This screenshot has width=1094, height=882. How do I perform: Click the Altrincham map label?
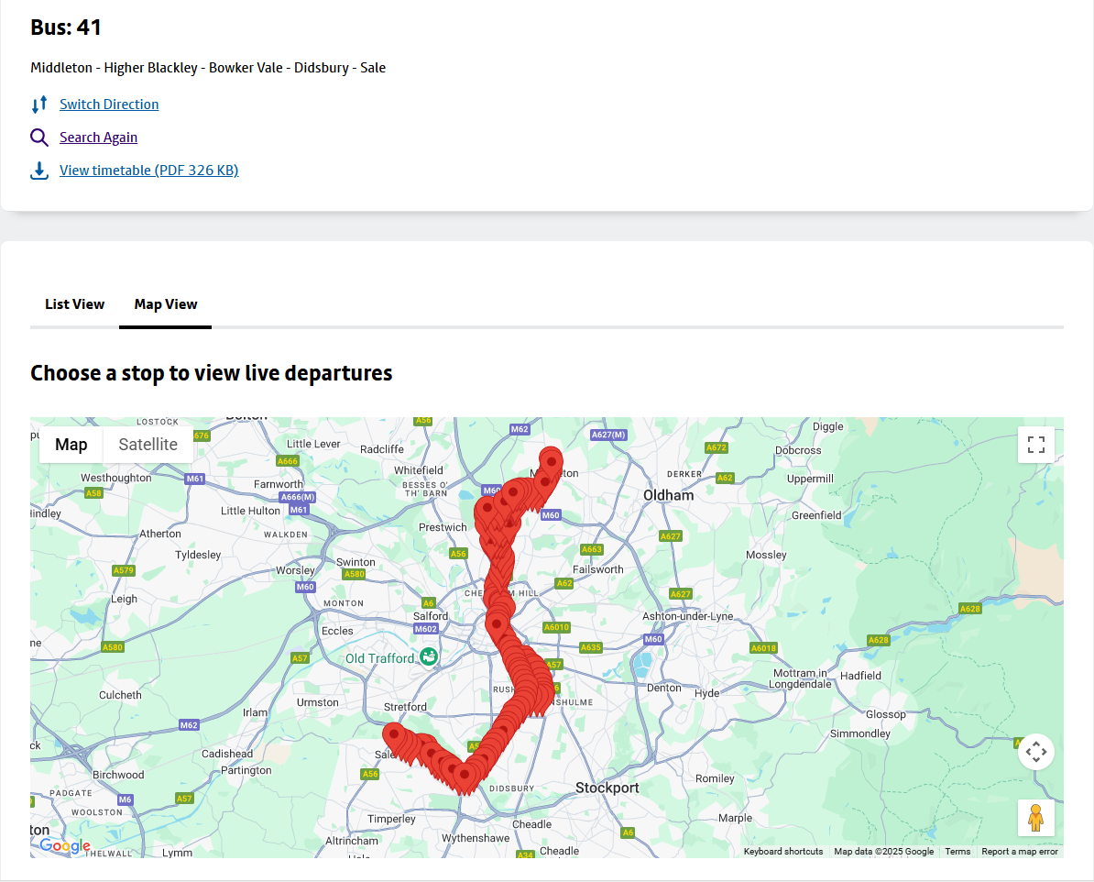click(x=352, y=841)
